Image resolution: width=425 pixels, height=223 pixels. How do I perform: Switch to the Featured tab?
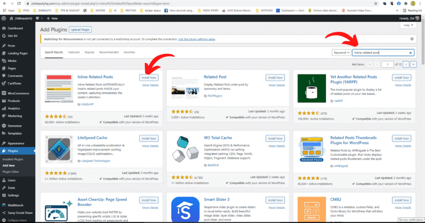coord(74,52)
